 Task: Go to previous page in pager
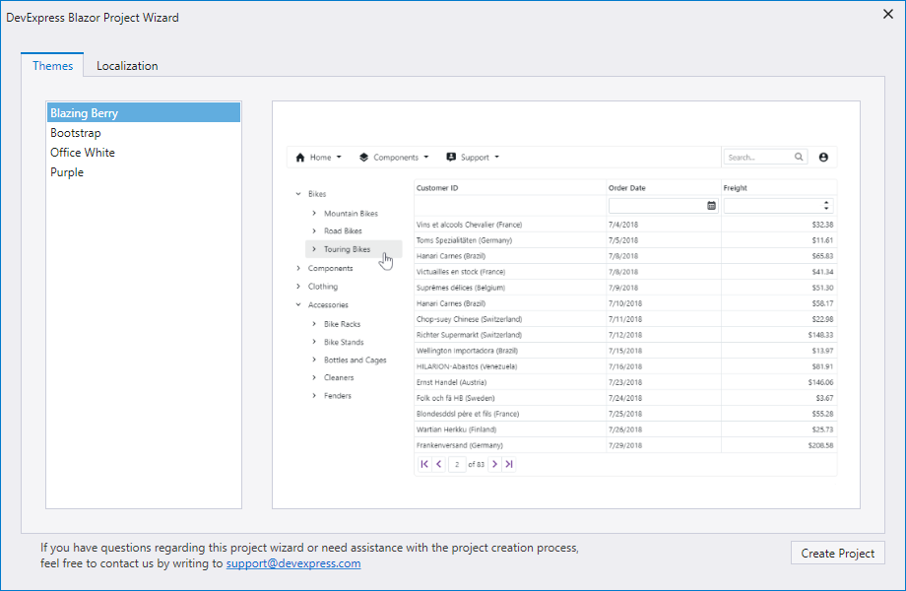(x=438, y=464)
